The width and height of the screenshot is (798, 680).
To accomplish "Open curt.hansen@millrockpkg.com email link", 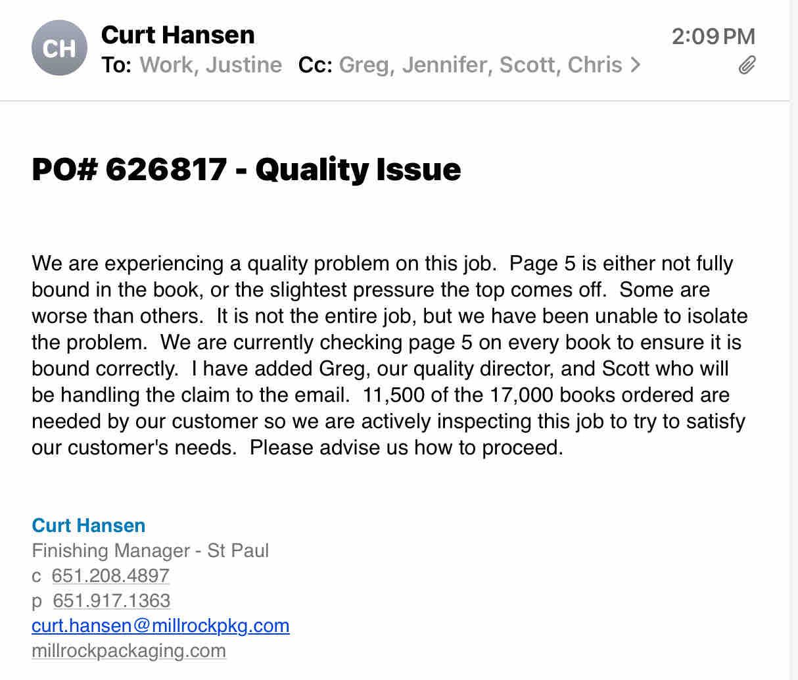I will 160,625.
